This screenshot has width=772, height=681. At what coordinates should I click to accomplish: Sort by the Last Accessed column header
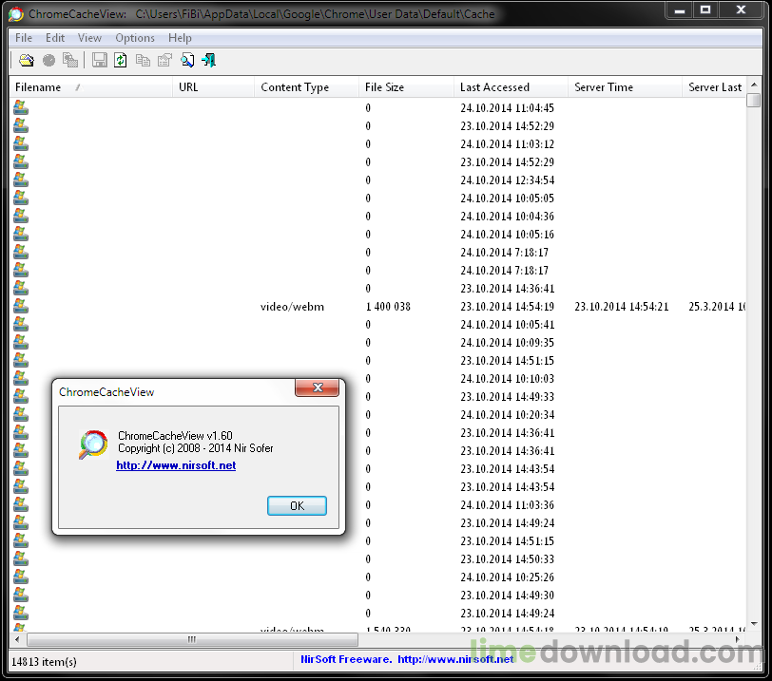[x=494, y=87]
